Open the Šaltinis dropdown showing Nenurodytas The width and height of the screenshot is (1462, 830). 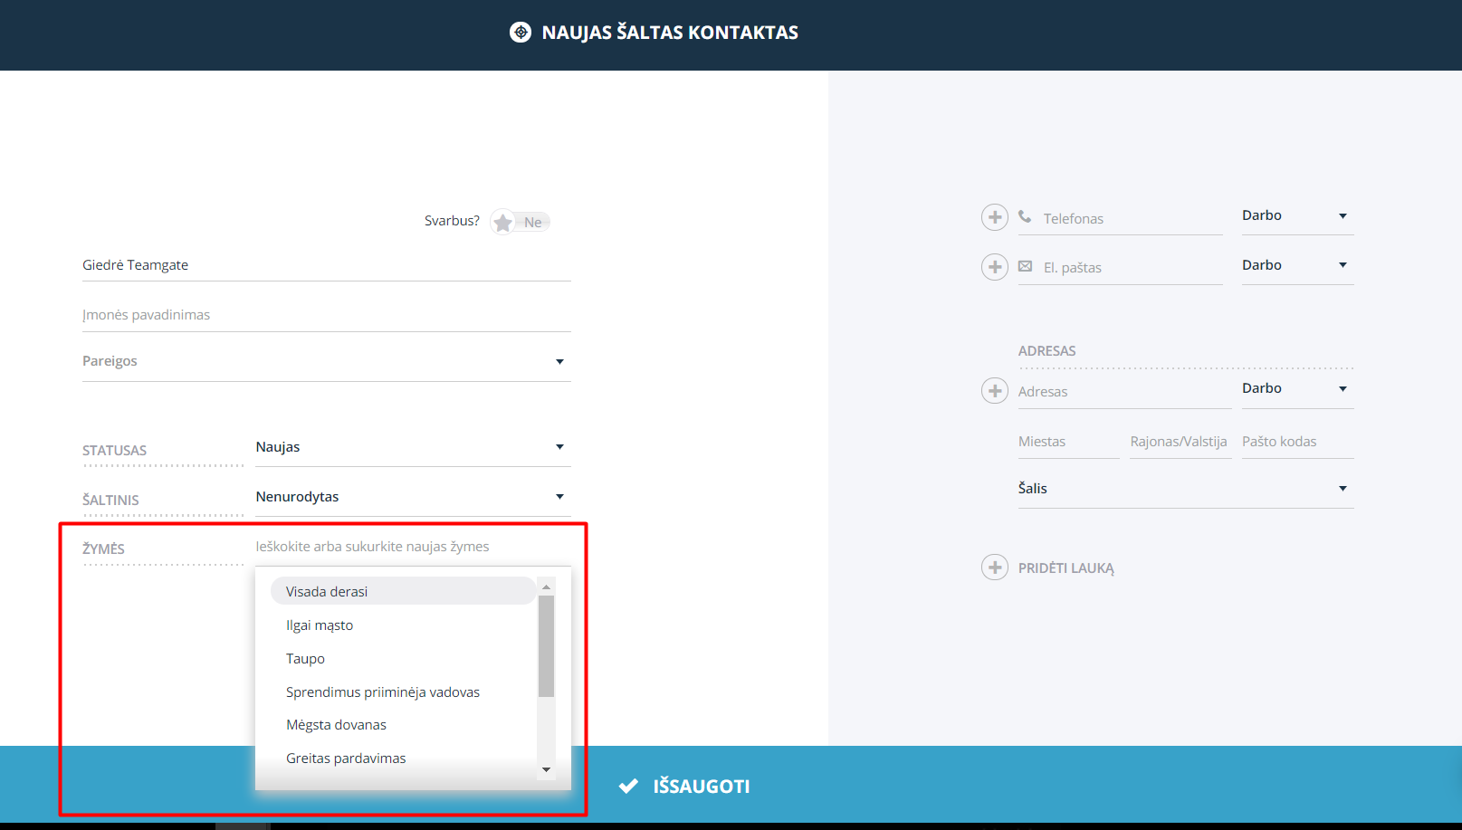click(413, 497)
